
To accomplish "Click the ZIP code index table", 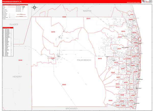I will click(x=8, y=42).
